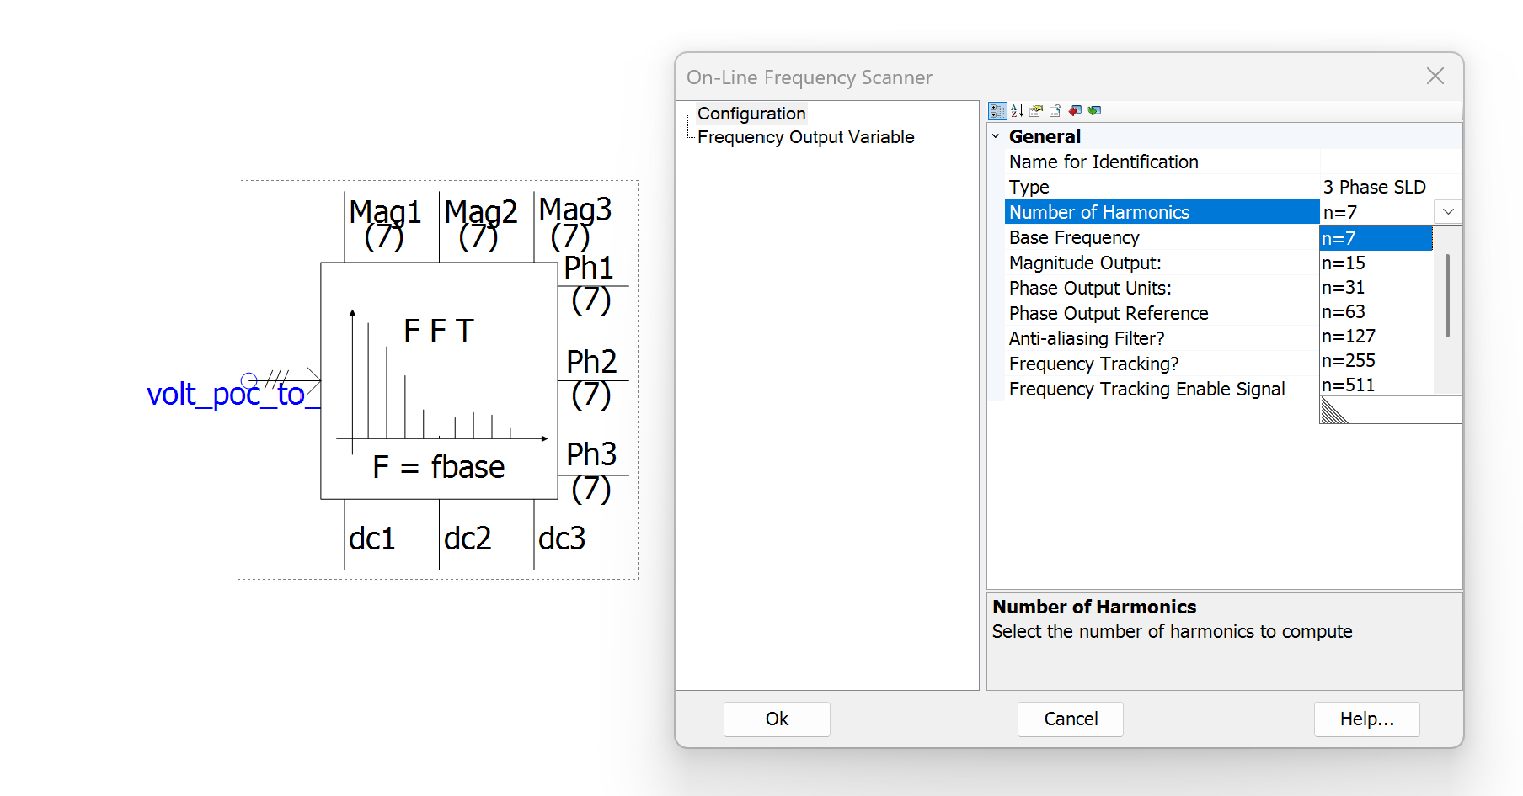Screen dimensions: 1523x796
Task: Click the page with curved arrow icon
Action: [x=1055, y=111]
